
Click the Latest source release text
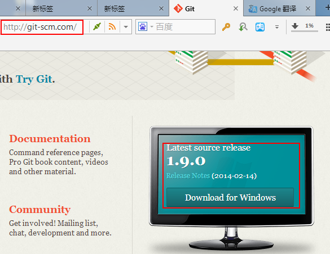[208, 148]
